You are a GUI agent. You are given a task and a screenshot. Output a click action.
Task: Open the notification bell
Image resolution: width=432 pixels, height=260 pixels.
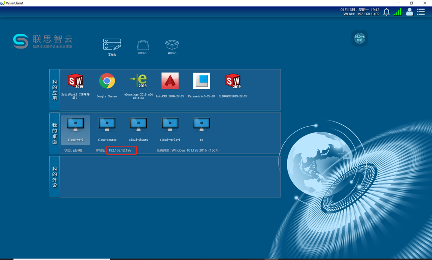tap(386, 12)
